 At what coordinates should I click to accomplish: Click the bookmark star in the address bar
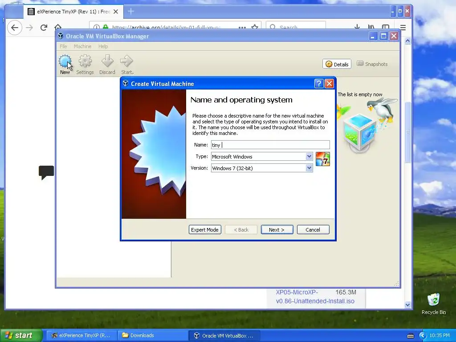[x=254, y=27]
